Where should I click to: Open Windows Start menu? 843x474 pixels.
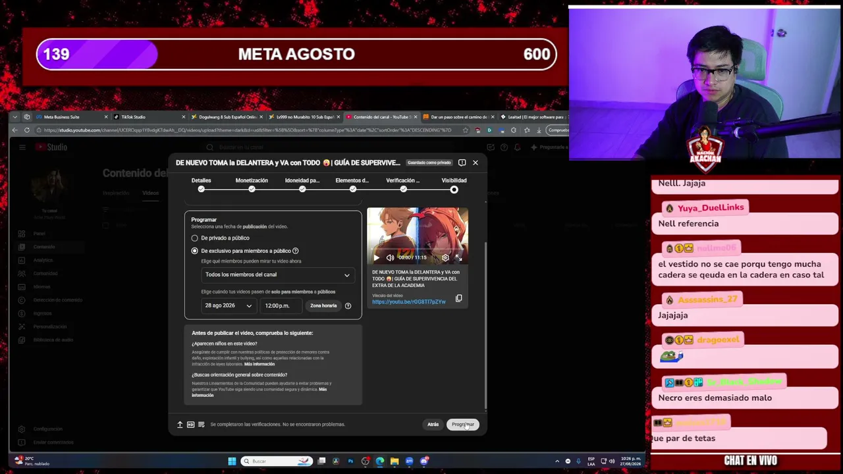coord(232,461)
